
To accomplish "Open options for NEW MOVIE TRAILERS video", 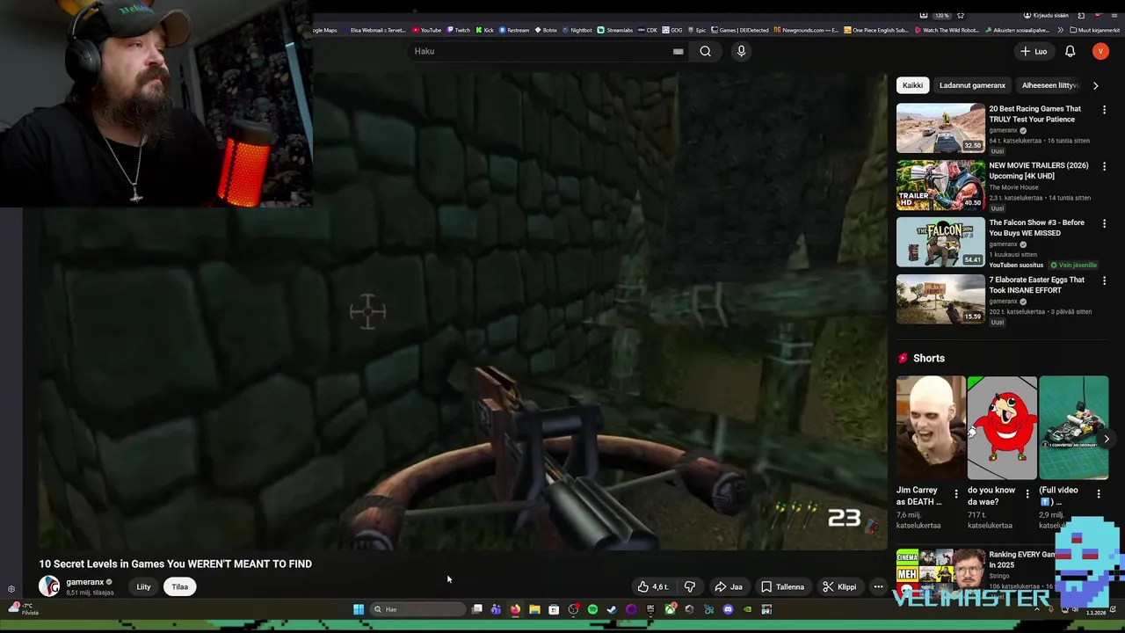I will coord(1105,166).
